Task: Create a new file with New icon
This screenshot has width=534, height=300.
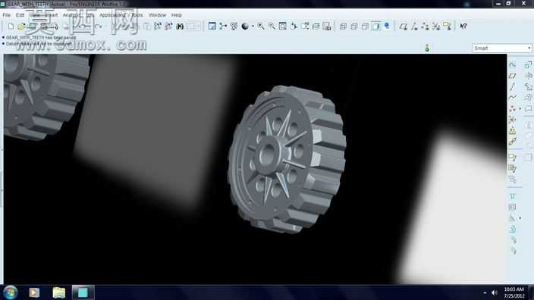Action: click(11, 27)
